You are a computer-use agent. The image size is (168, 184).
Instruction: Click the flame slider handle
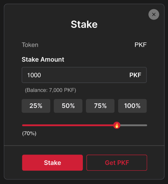tap(117, 125)
